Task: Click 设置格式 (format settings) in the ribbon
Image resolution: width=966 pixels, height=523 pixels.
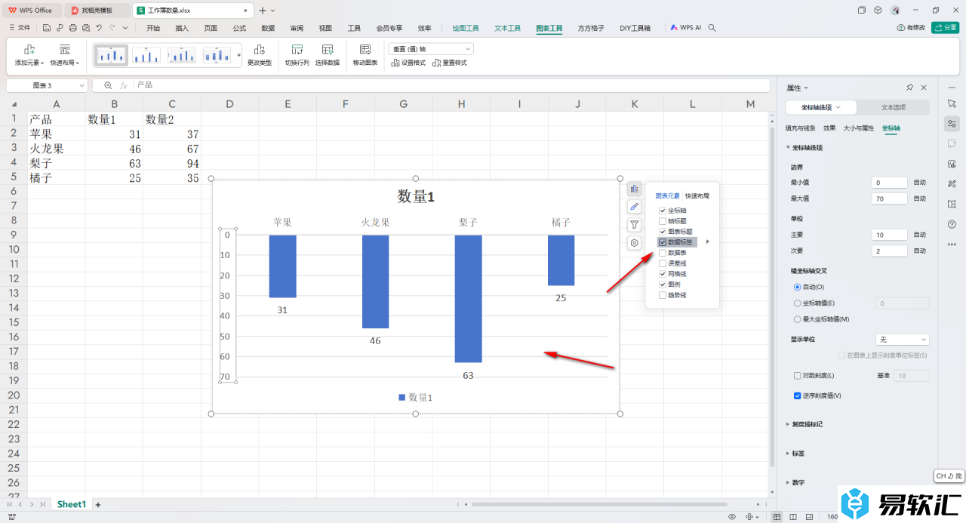Action: 408,63
